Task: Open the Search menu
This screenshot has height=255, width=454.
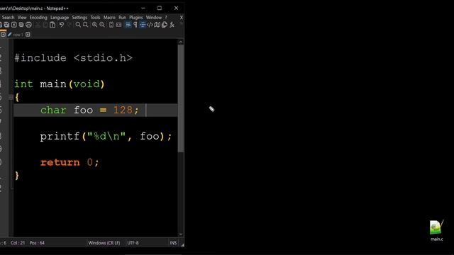Action: [x=8, y=17]
